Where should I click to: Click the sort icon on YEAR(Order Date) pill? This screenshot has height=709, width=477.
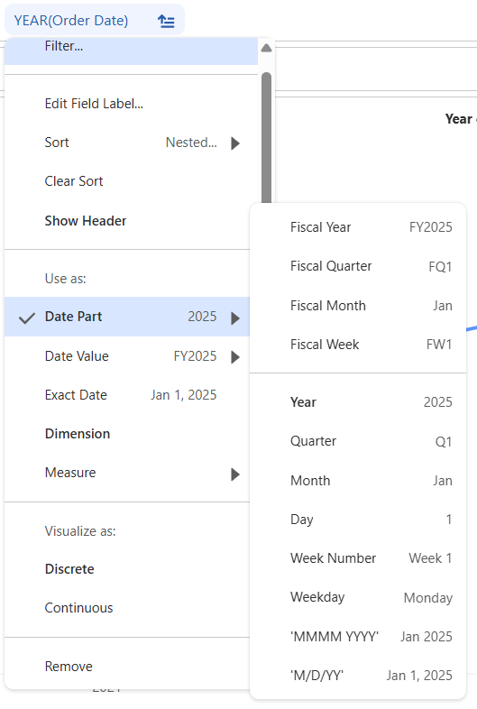pos(166,21)
